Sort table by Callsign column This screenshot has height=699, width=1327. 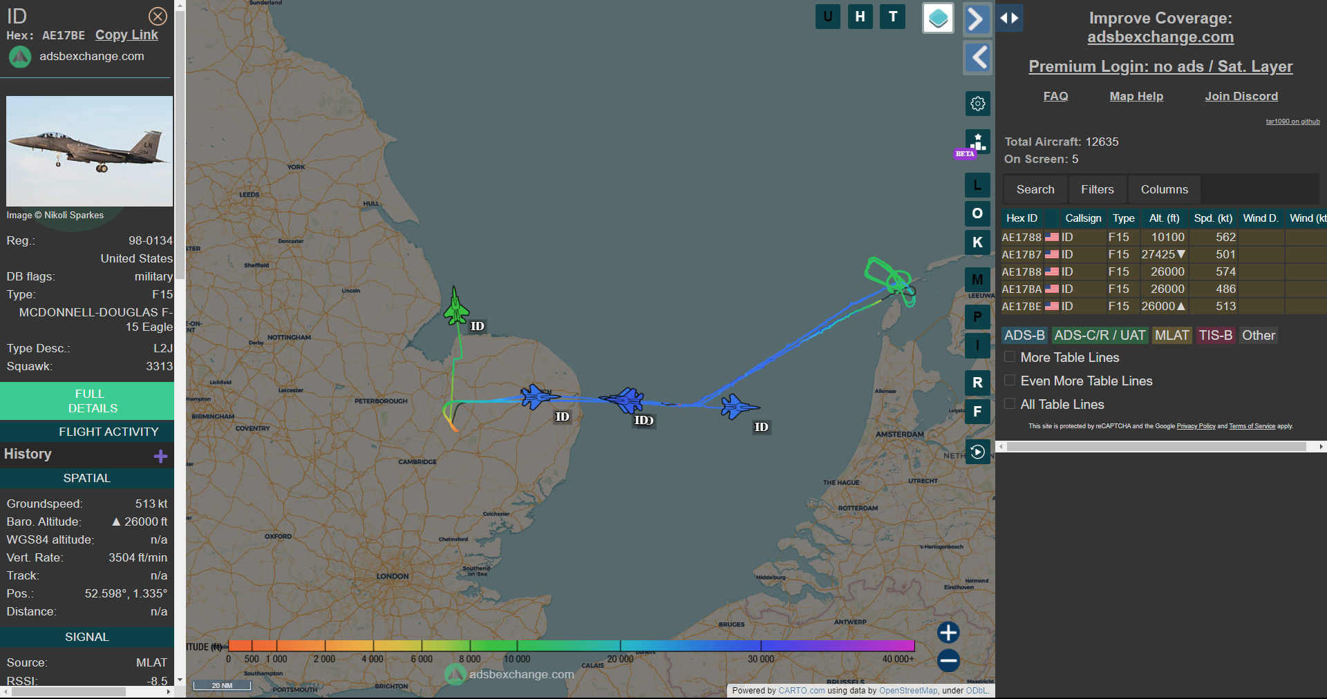click(x=1083, y=218)
